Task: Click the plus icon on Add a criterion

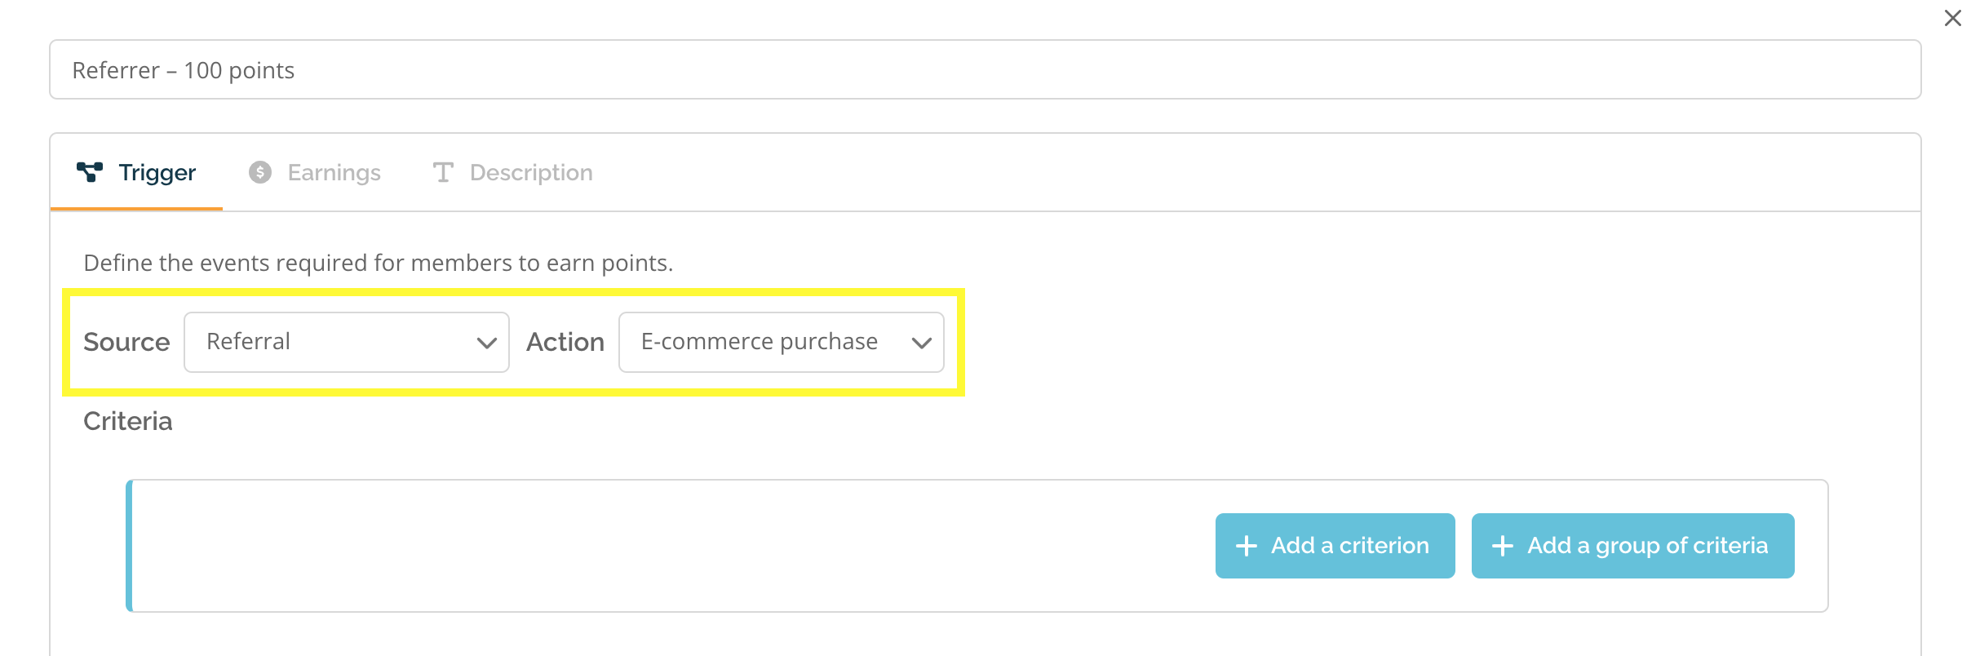Action: point(1247,546)
